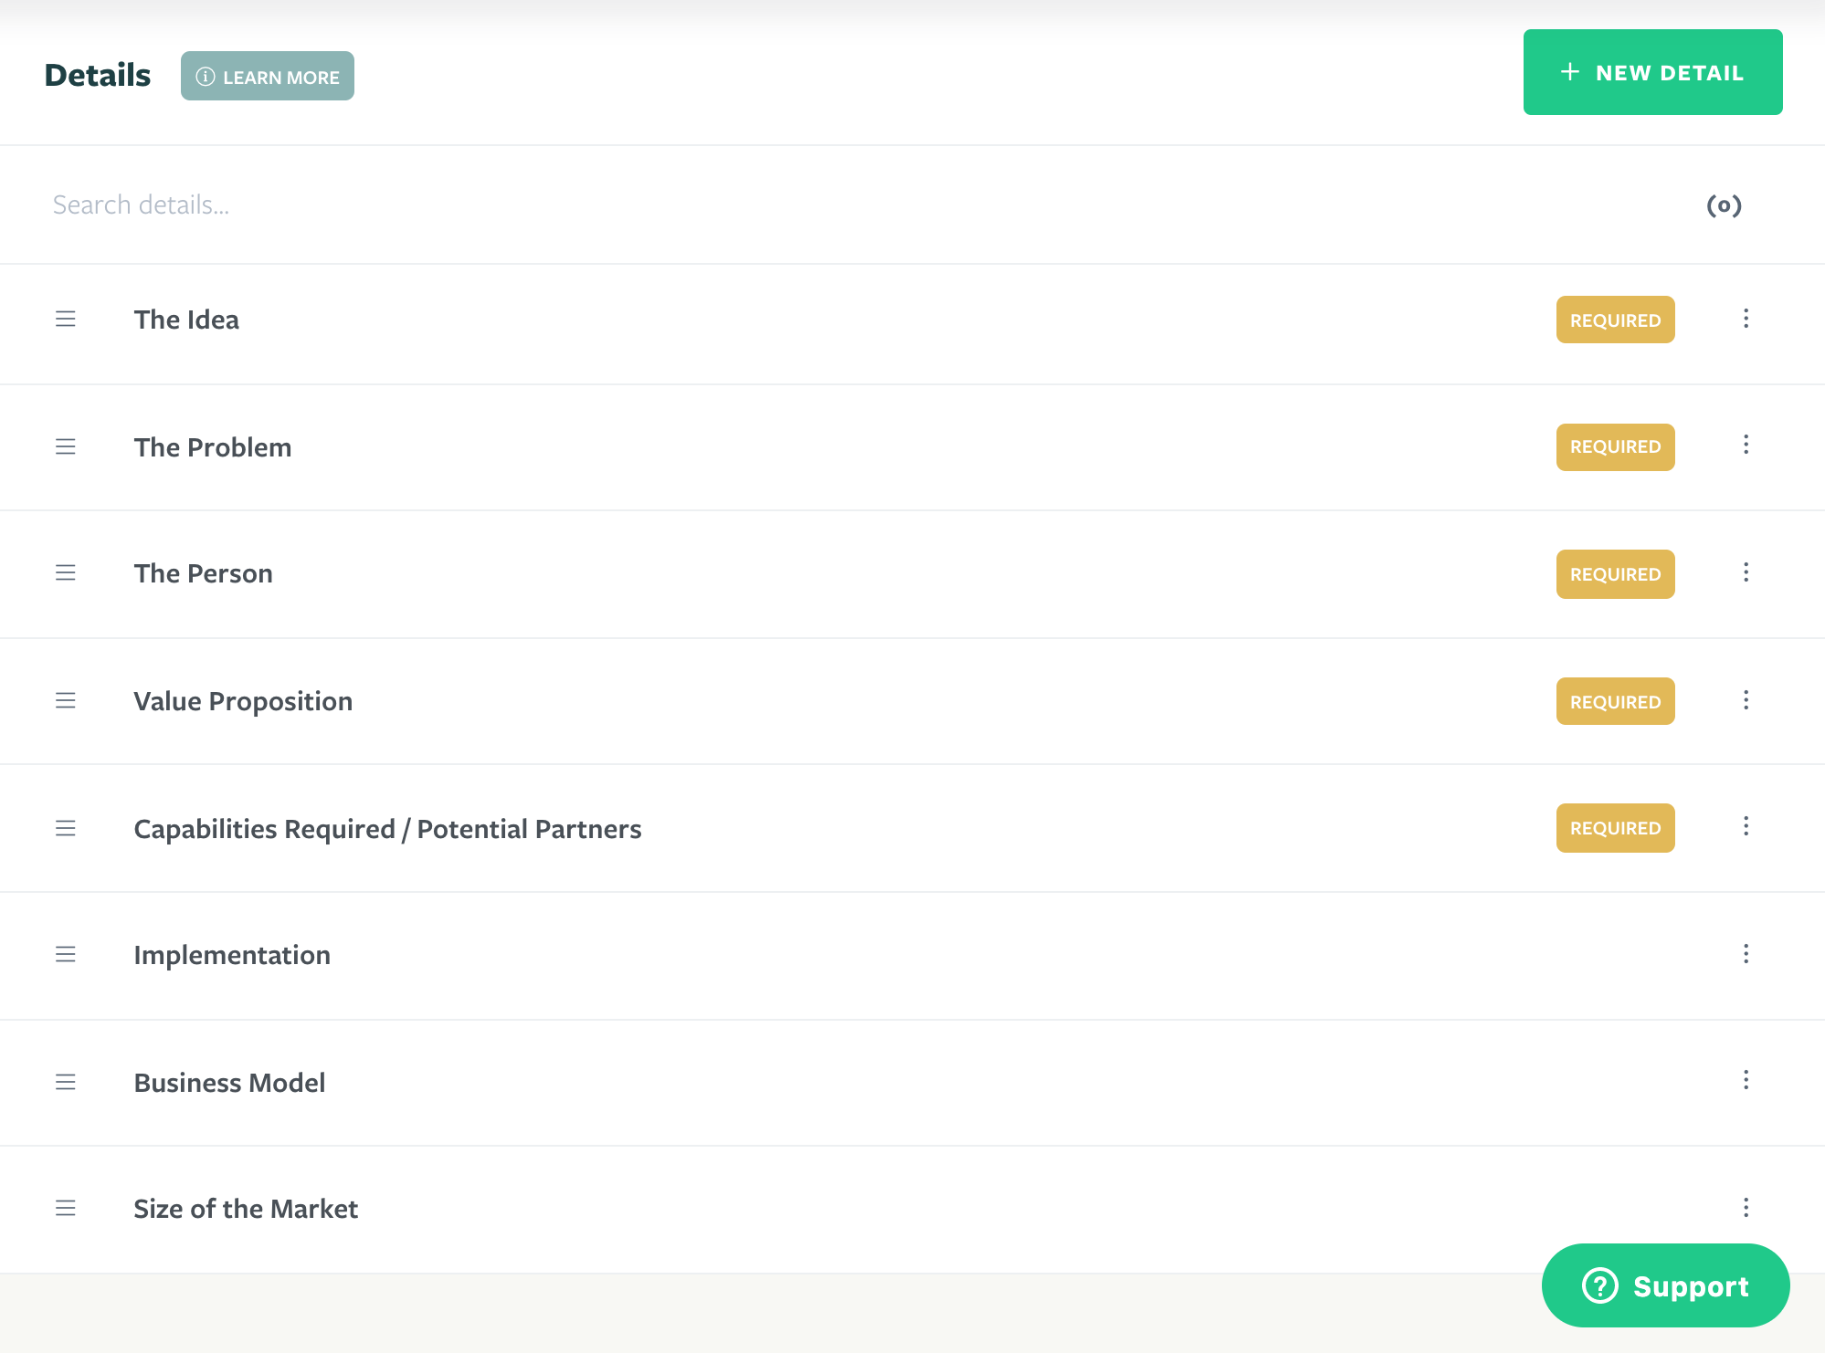This screenshot has width=1825, height=1353.
Task: Open the three-dot menu for The Idea
Action: [x=1746, y=319]
